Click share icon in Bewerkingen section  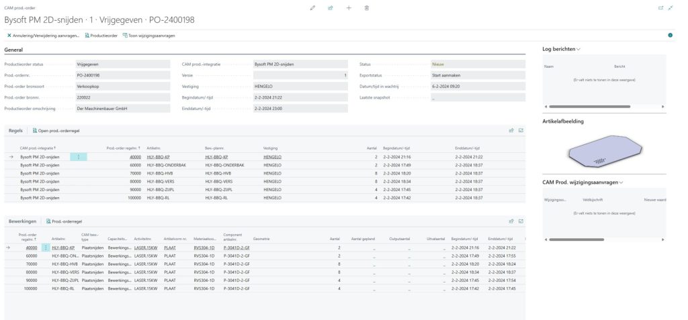(x=511, y=221)
